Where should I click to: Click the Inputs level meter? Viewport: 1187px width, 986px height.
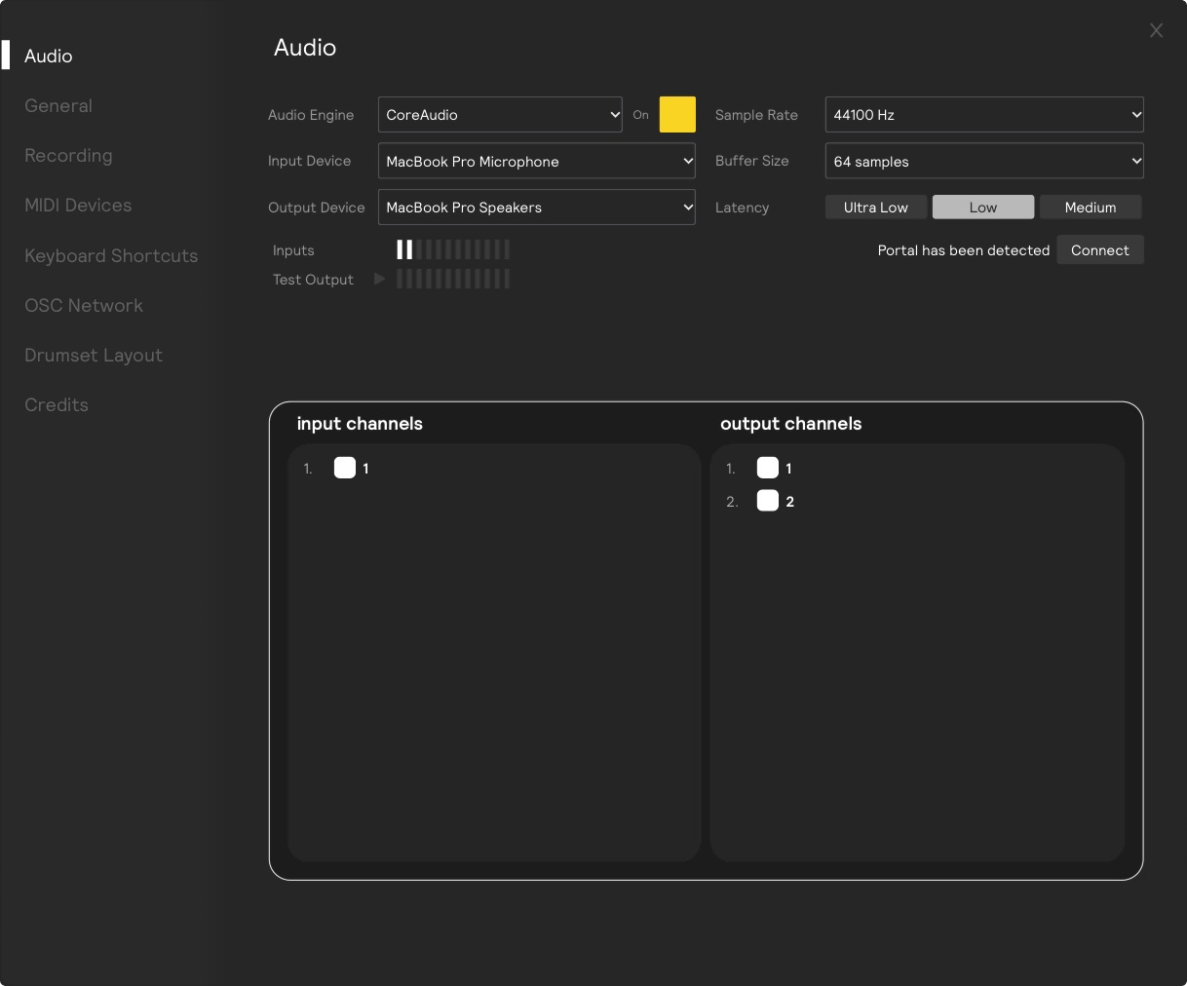[453, 249]
